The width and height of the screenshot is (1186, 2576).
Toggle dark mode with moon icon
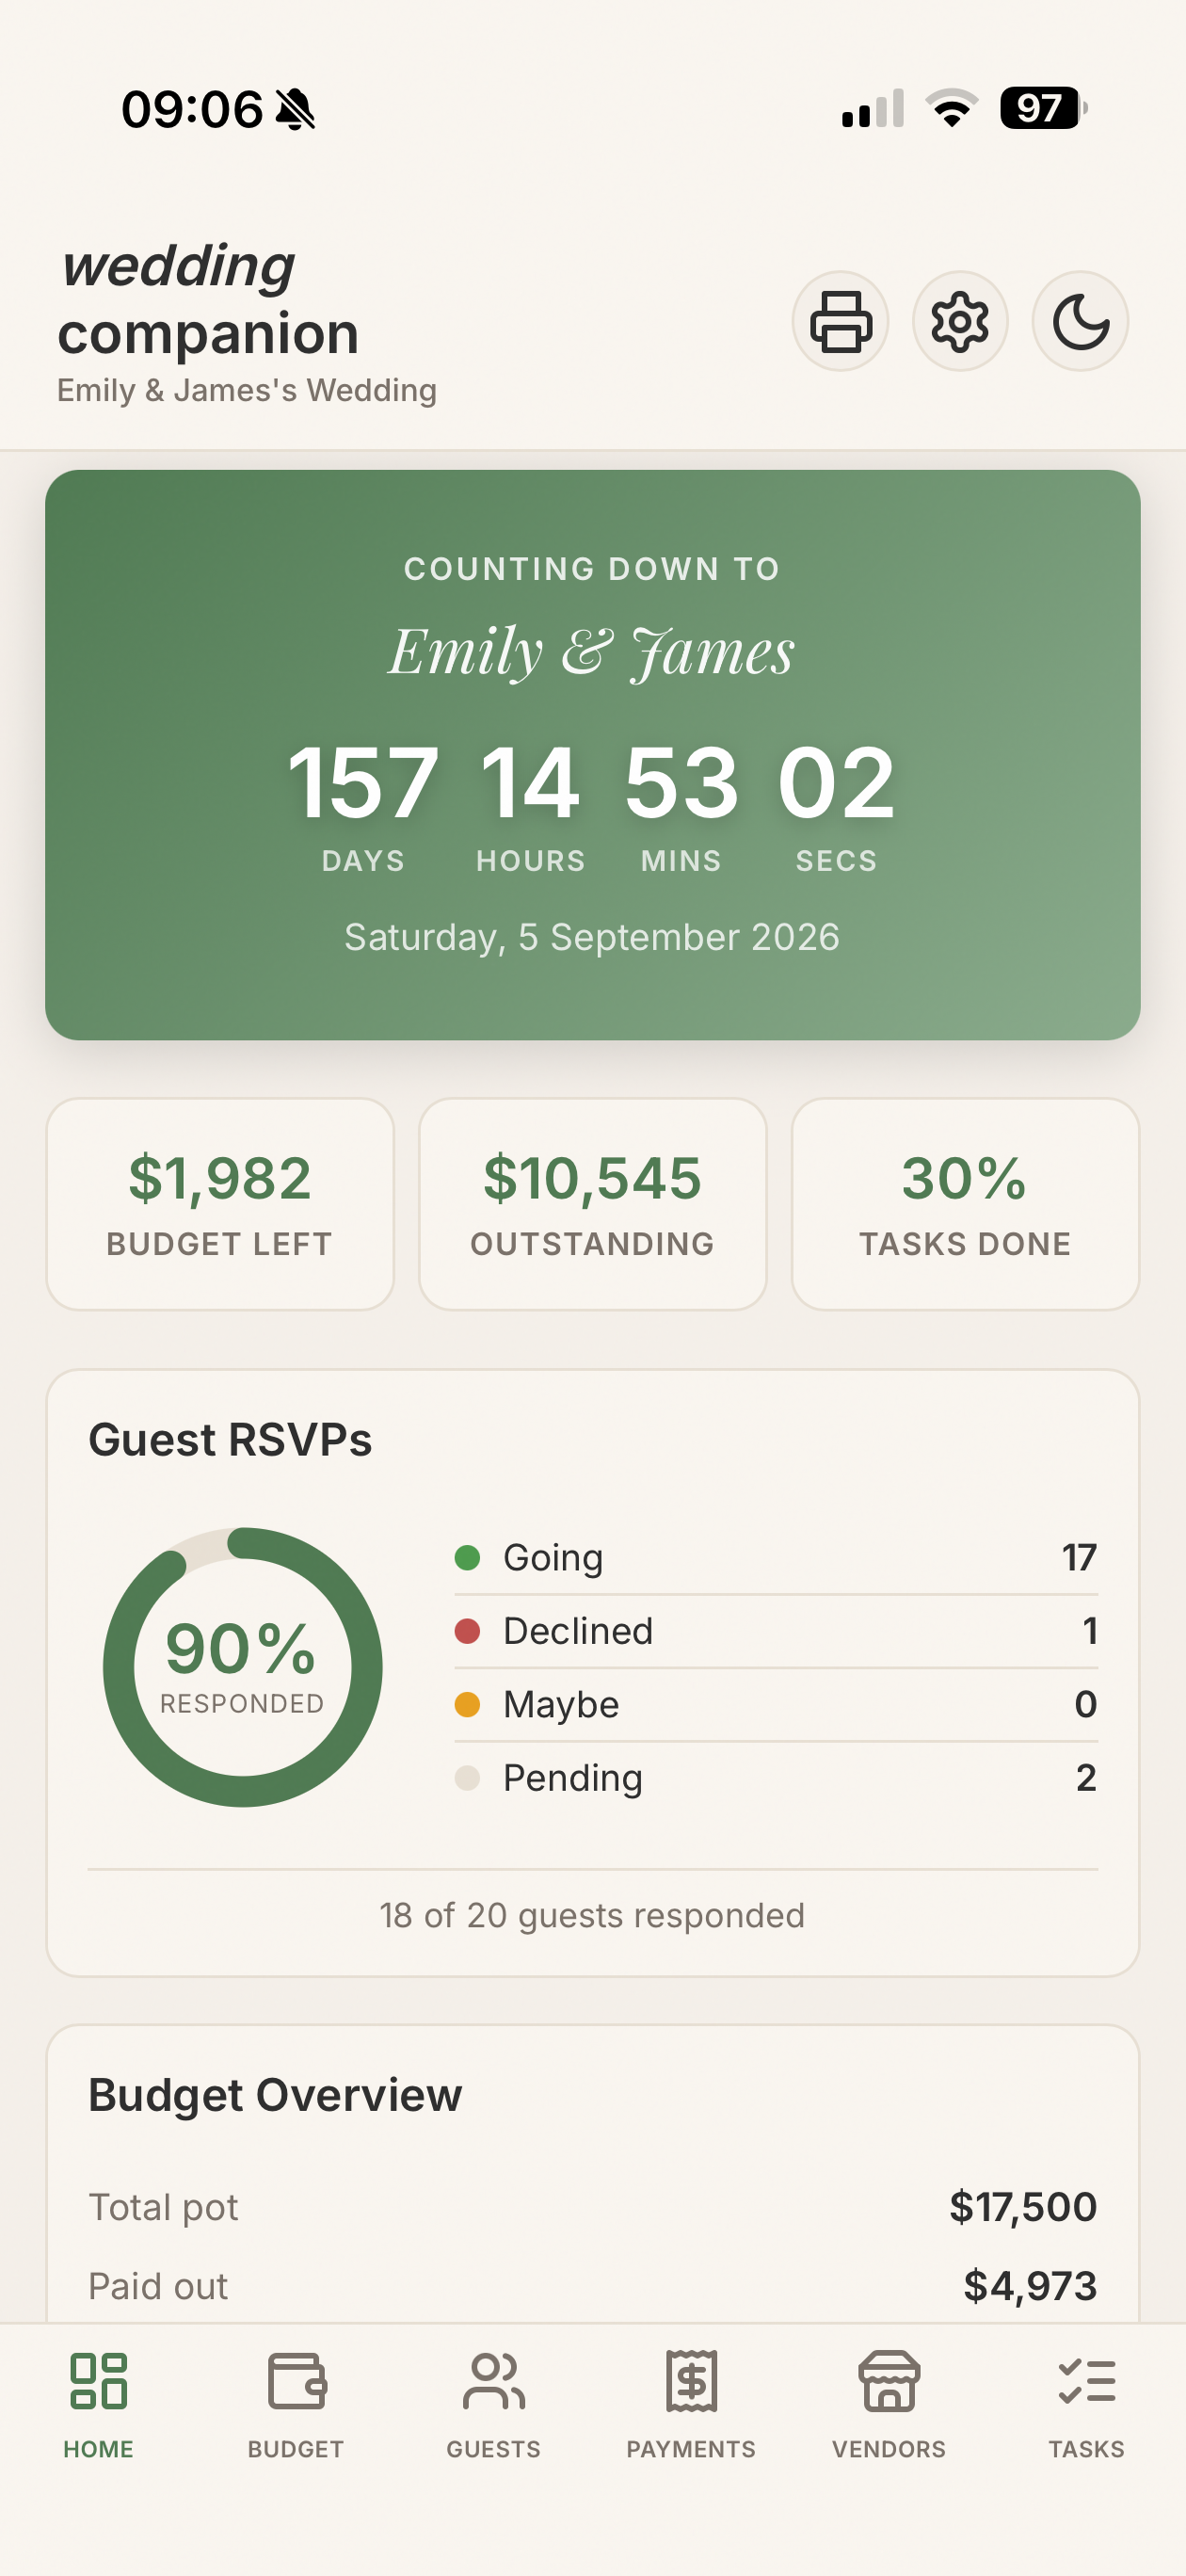click(1080, 321)
